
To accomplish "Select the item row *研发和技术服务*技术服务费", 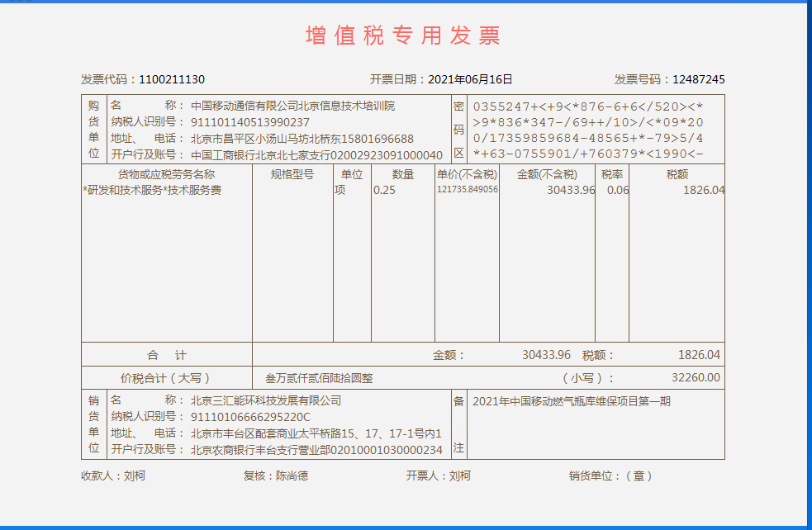I will tap(153, 191).
